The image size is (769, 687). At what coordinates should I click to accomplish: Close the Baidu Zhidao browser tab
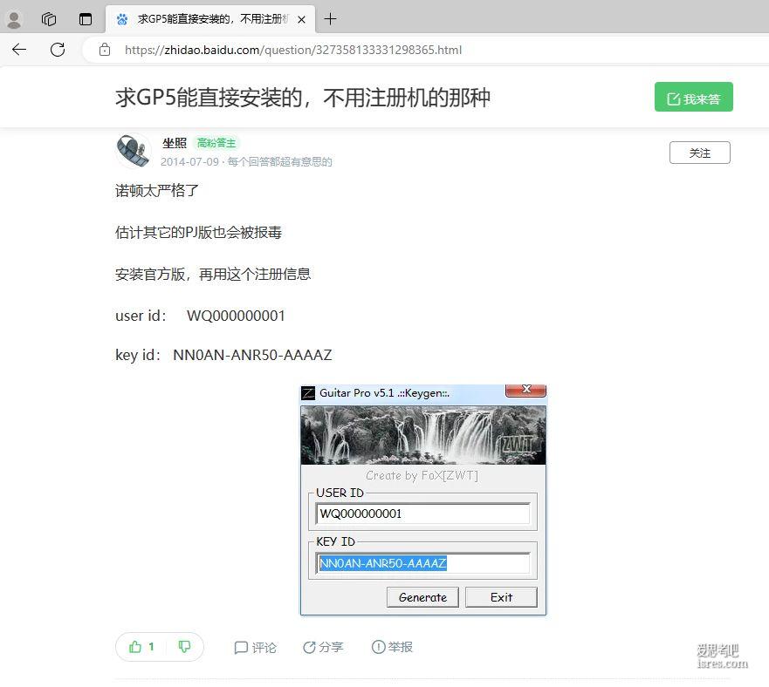pos(302,19)
